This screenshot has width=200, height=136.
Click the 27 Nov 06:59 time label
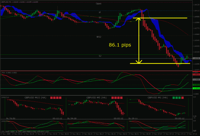pos(145,134)
